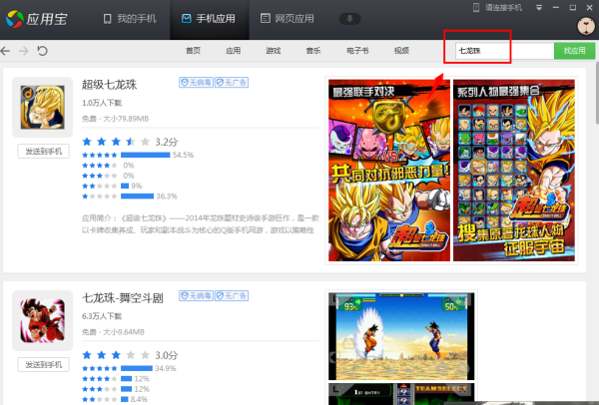Image resolution: width=599 pixels, height=405 pixels.
Task: Click the 应用宝 logo
Action: pyautogui.click(x=37, y=19)
